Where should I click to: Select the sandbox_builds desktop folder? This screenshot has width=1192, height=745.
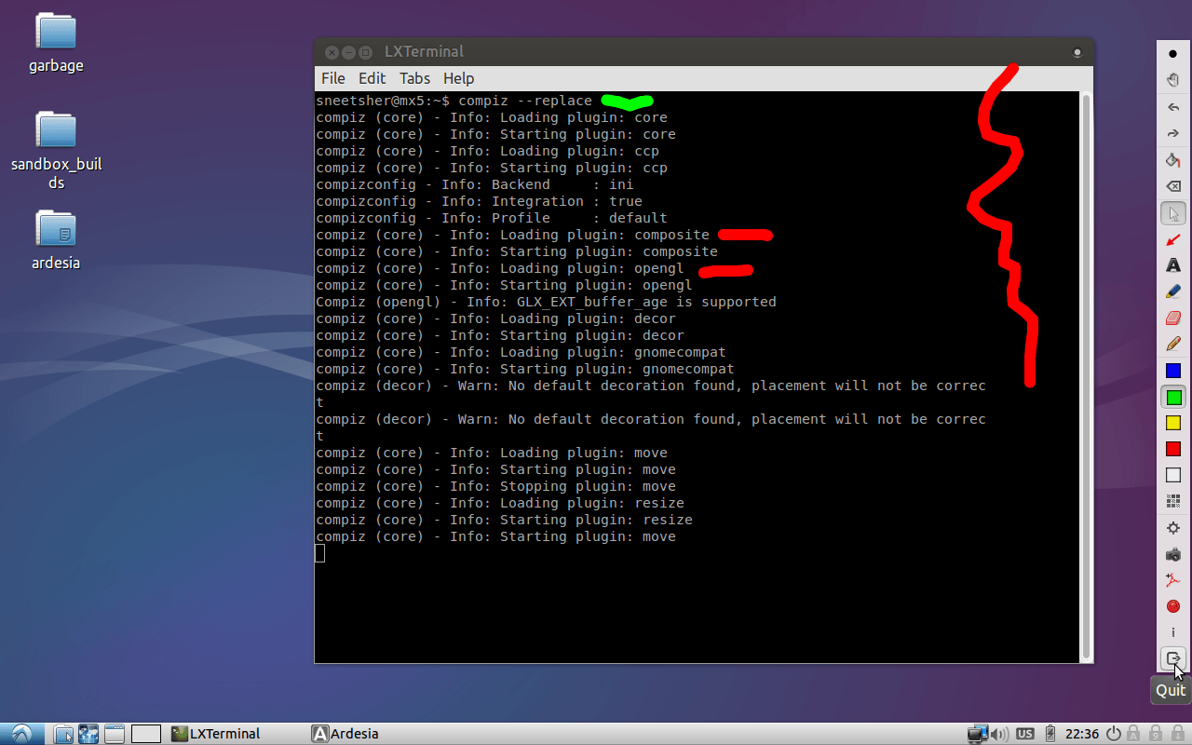(56, 150)
